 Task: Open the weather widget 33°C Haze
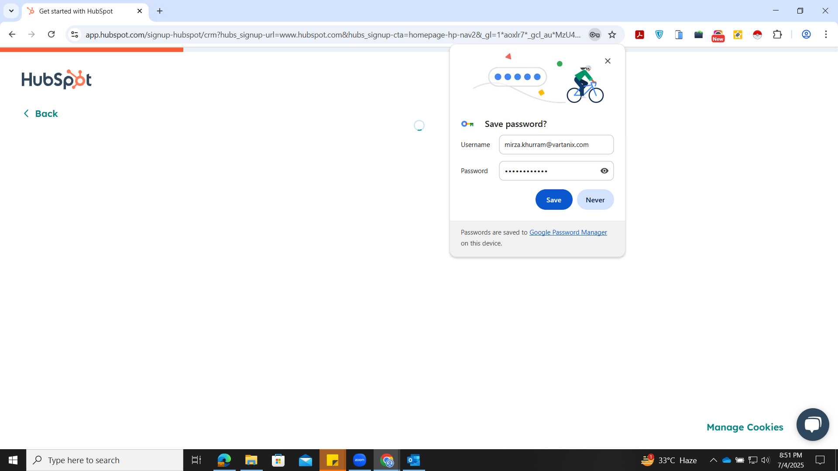pyautogui.click(x=669, y=460)
